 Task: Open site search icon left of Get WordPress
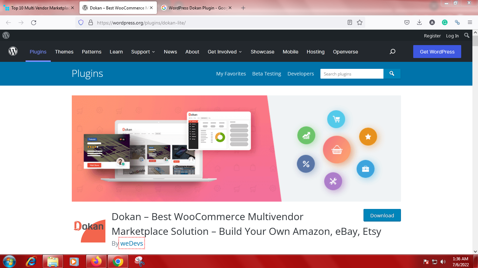coord(393,51)
